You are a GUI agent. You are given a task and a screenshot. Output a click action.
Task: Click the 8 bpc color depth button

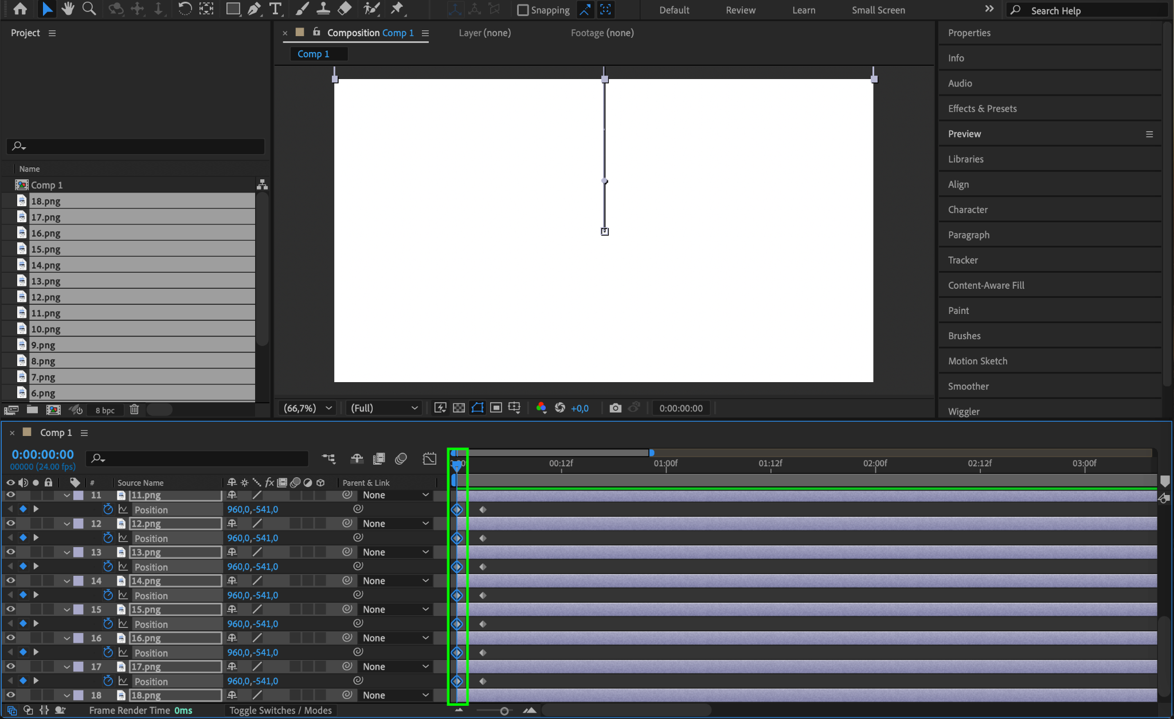tap(105, 410)
